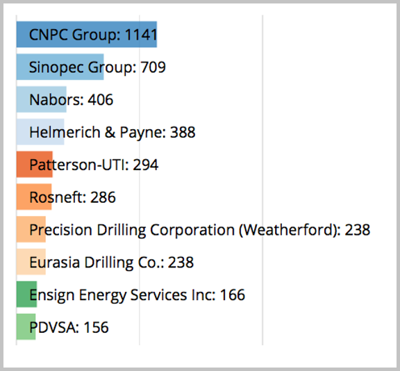Click the 'Patterson-UTI: 294' label
The image size is (400, 371).
94,165
